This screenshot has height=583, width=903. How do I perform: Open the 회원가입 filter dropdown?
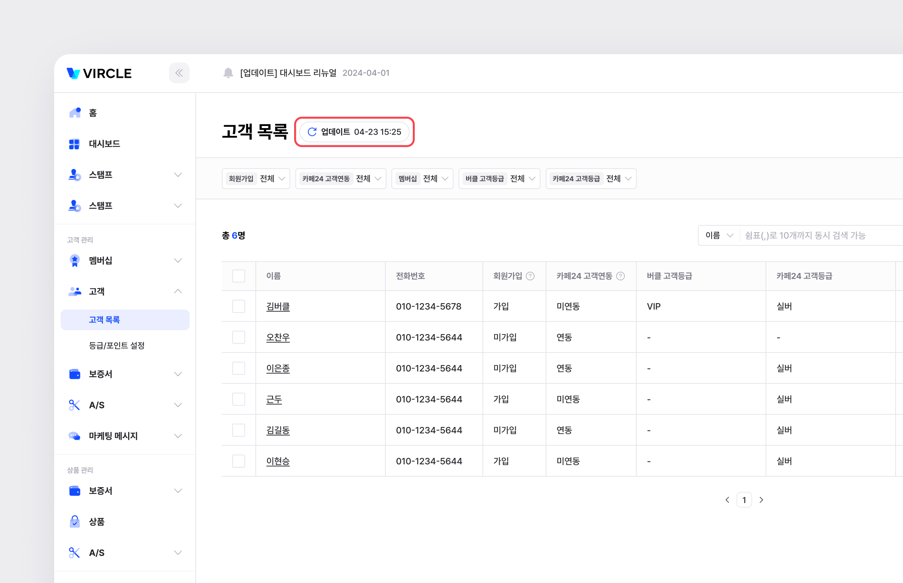[x=256, y=178]
